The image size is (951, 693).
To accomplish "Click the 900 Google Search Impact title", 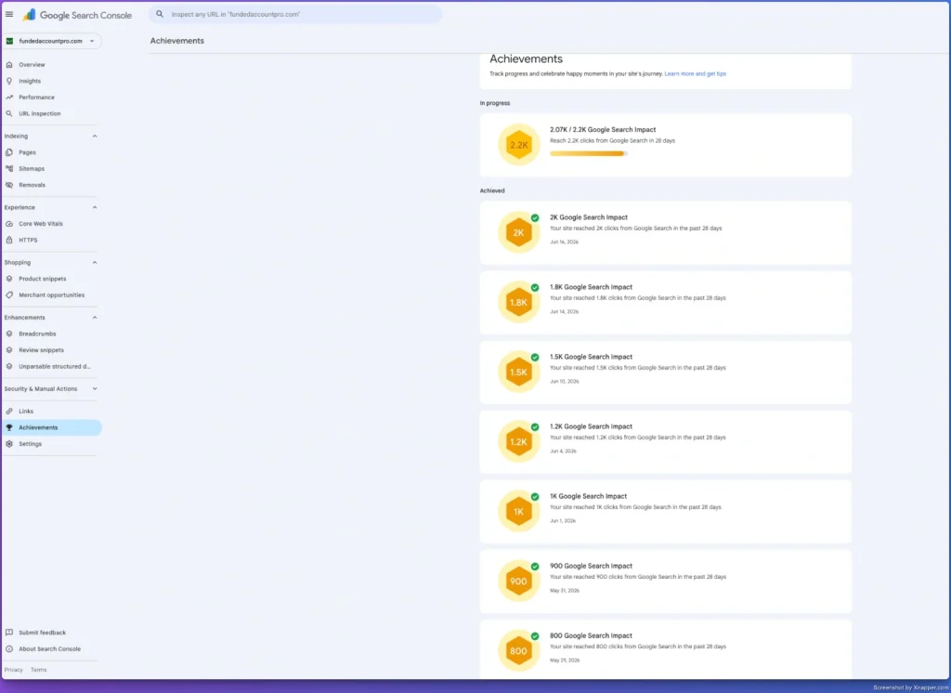I will click(591, 566).
